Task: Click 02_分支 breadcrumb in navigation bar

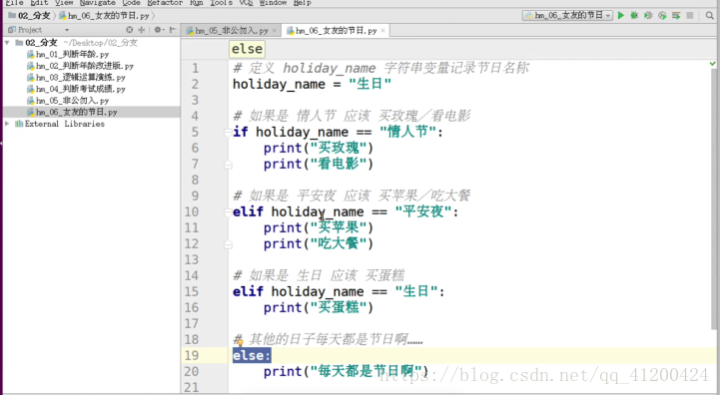Action: (x=29, y=16)
